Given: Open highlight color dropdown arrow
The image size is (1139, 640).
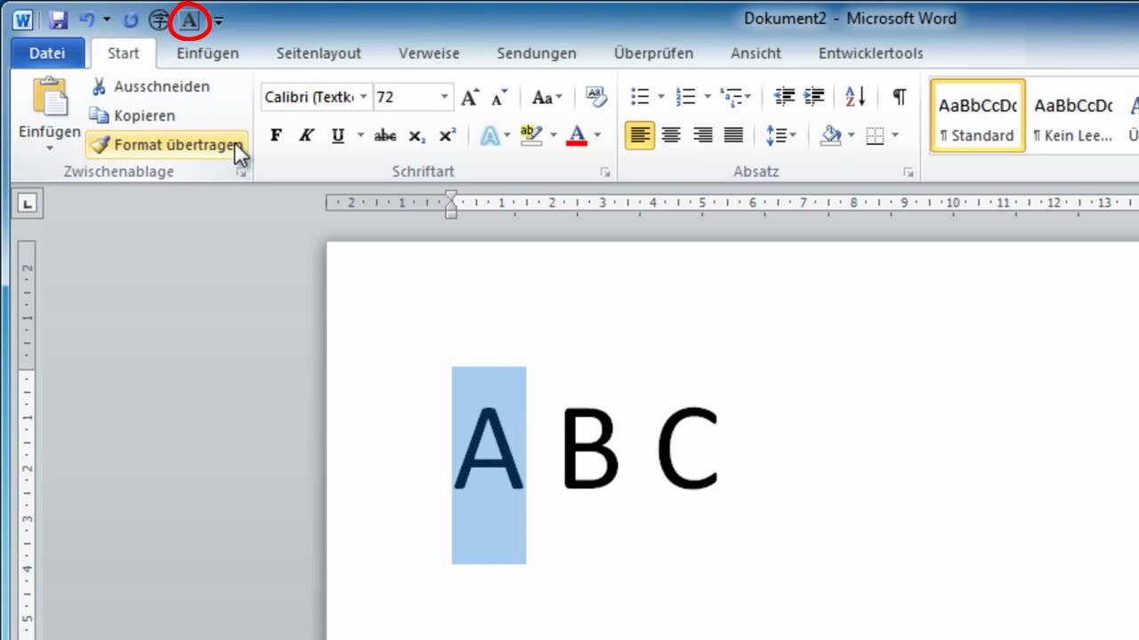Looking at the screenshot, I should pyautogui.click(x=553, y=135).
